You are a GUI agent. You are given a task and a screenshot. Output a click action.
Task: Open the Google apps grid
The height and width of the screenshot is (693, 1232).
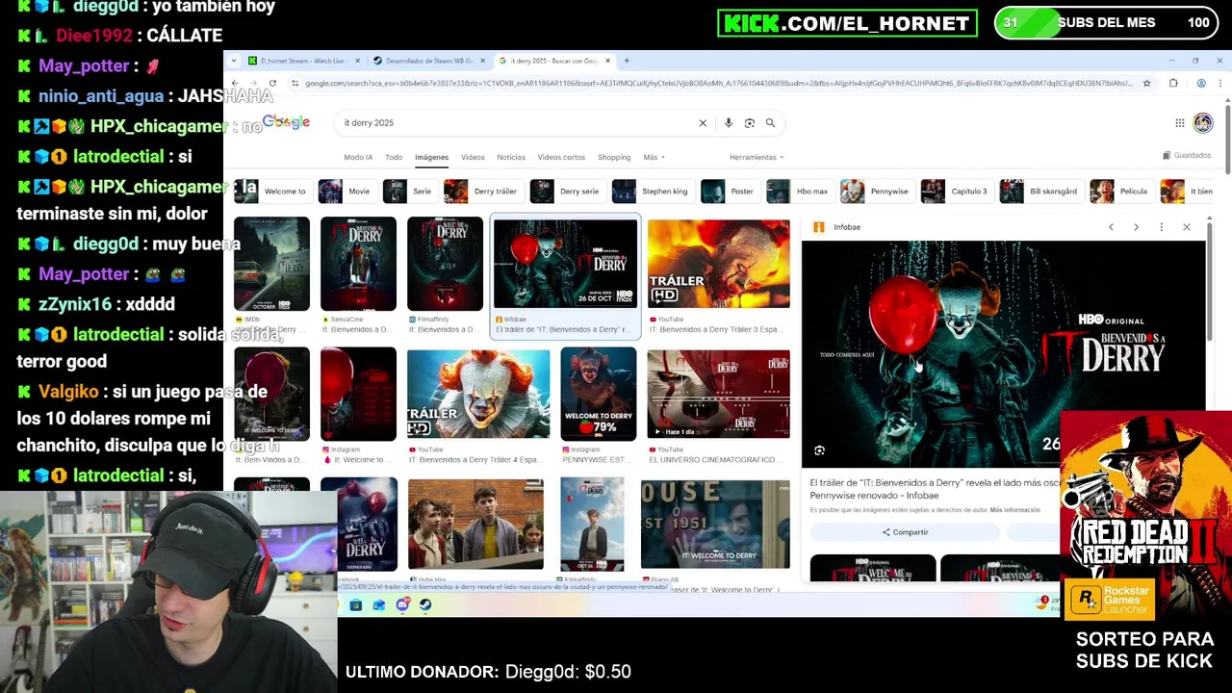click(1179, 123)
